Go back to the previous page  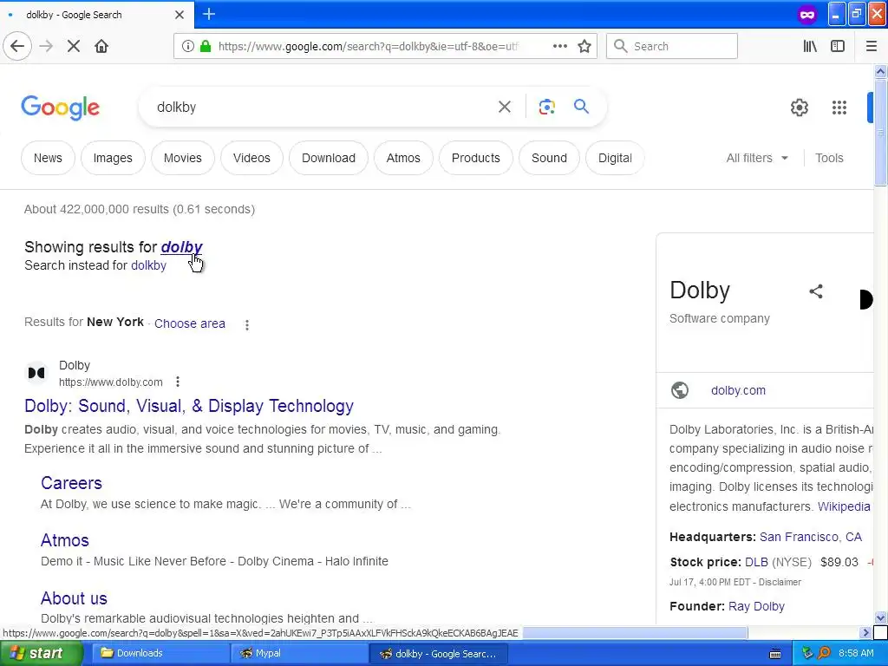pyautogui.click(x=17, y=46)
